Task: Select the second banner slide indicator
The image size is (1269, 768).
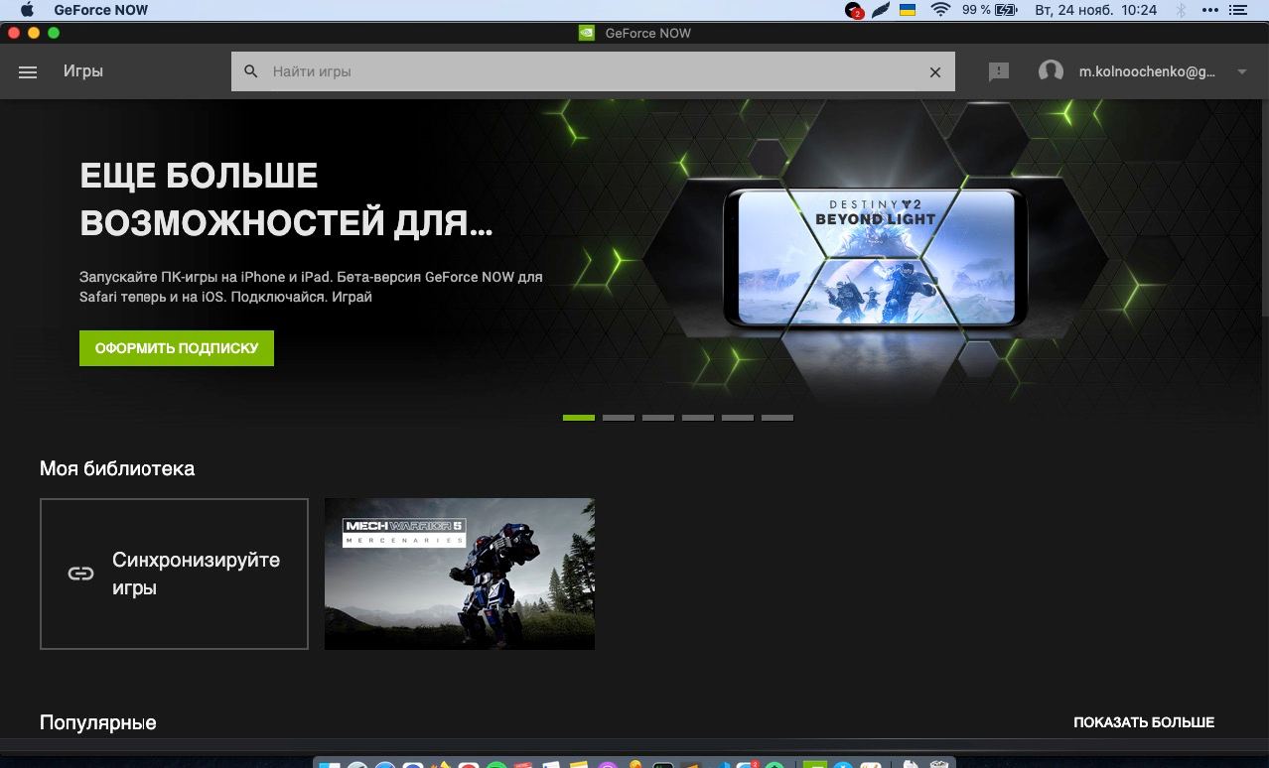Action: [x=619, y=418]
